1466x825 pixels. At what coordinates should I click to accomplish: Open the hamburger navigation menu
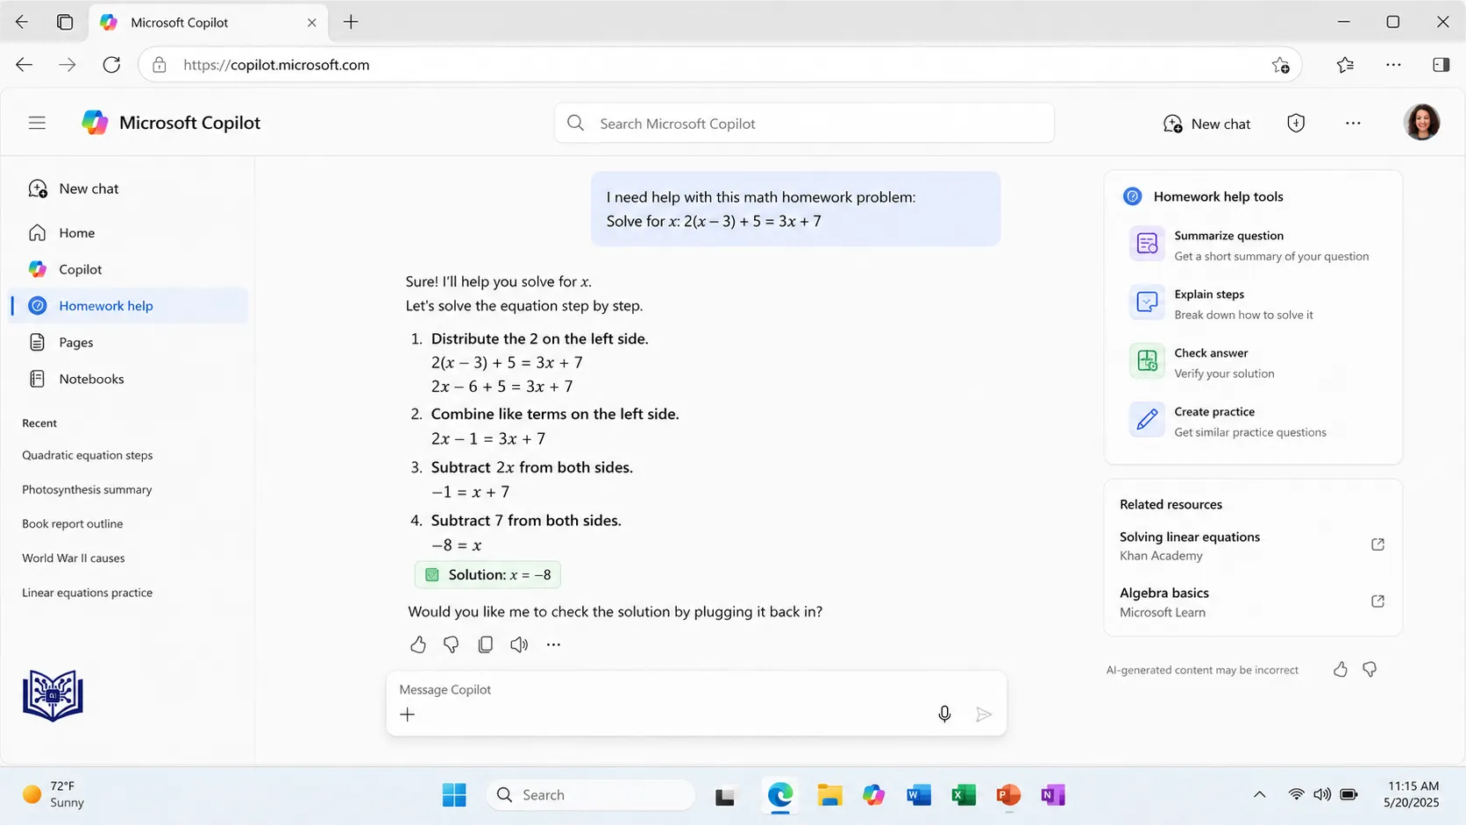coord(37,123)
